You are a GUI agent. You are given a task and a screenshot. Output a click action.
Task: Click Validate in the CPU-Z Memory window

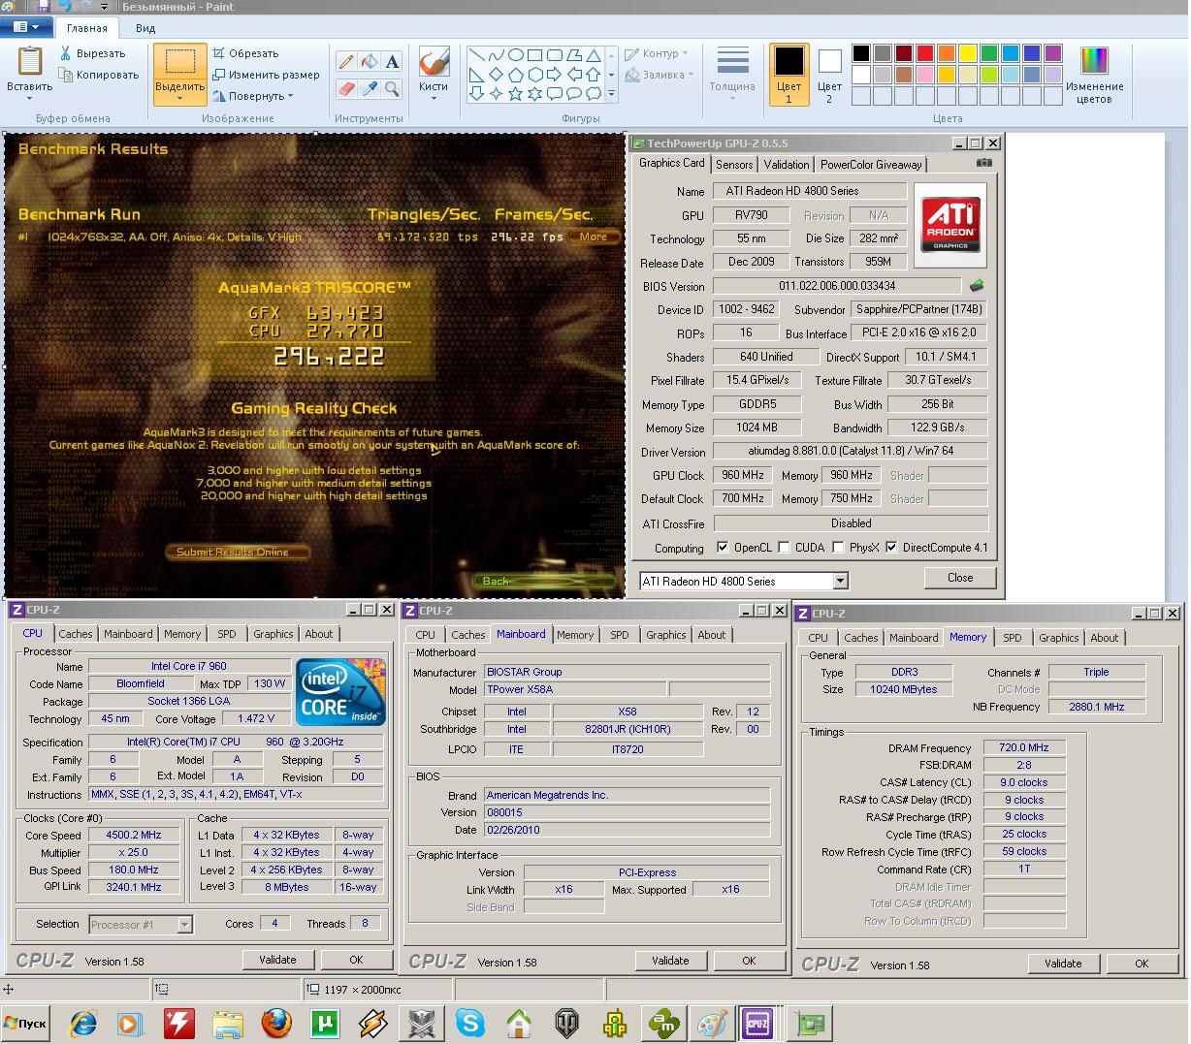(x=1063, y=964)
